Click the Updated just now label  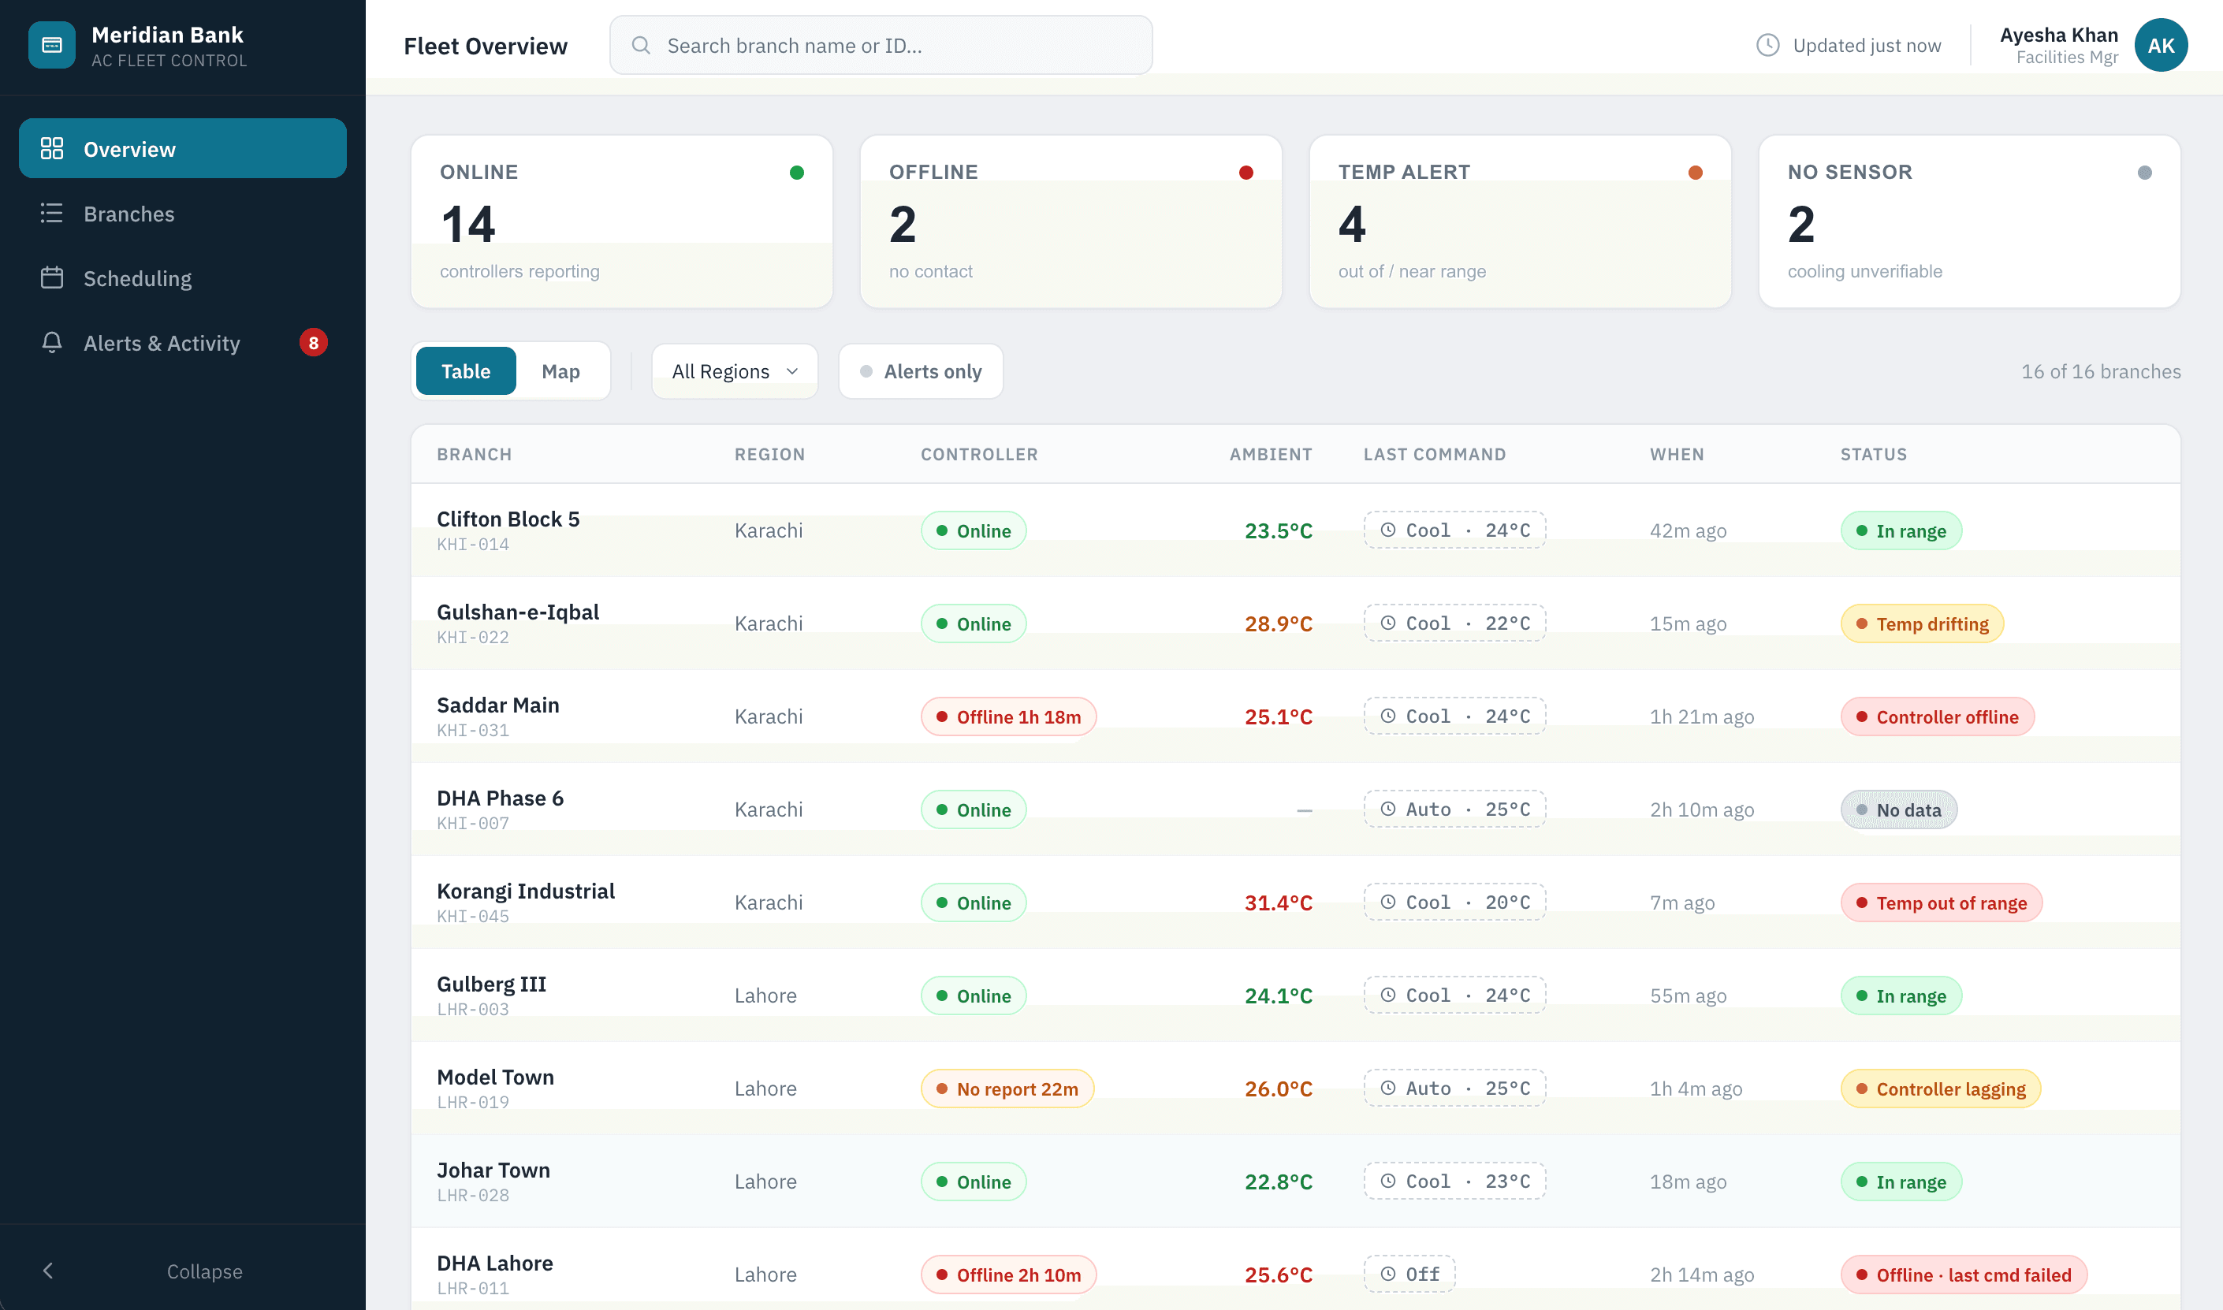point(1867,45)
